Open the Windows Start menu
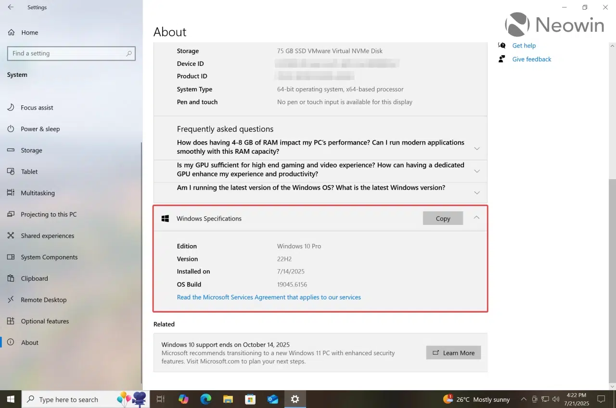This screenshot has height=408, width=616. [11, 399]
